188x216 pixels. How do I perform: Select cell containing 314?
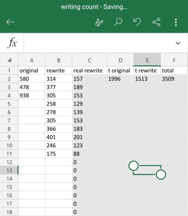59,79
